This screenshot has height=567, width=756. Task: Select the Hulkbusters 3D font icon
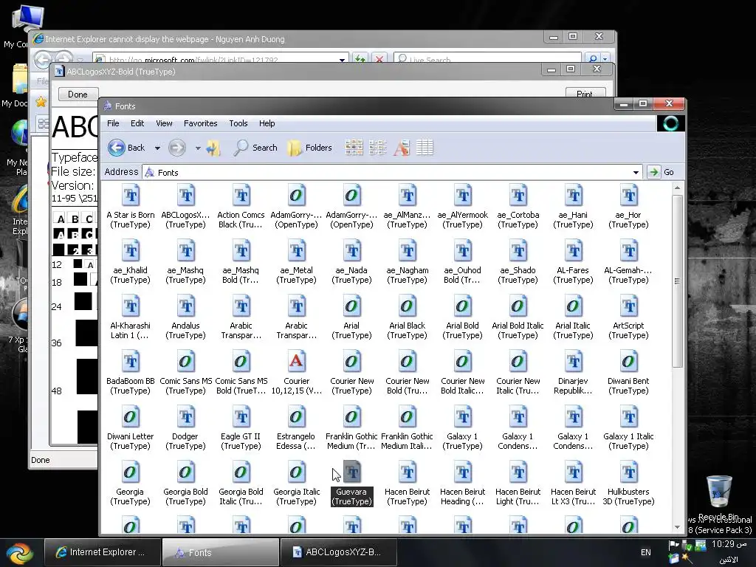click(629, 473)
